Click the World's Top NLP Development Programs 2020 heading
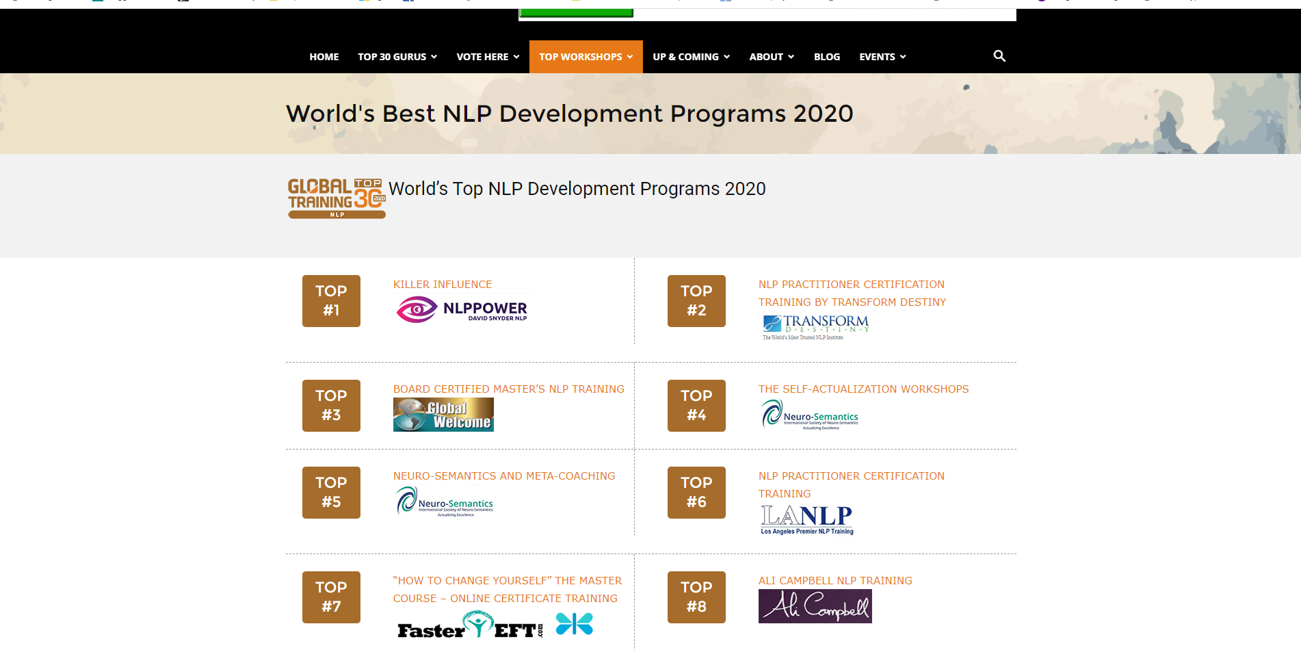 [577, 189]
